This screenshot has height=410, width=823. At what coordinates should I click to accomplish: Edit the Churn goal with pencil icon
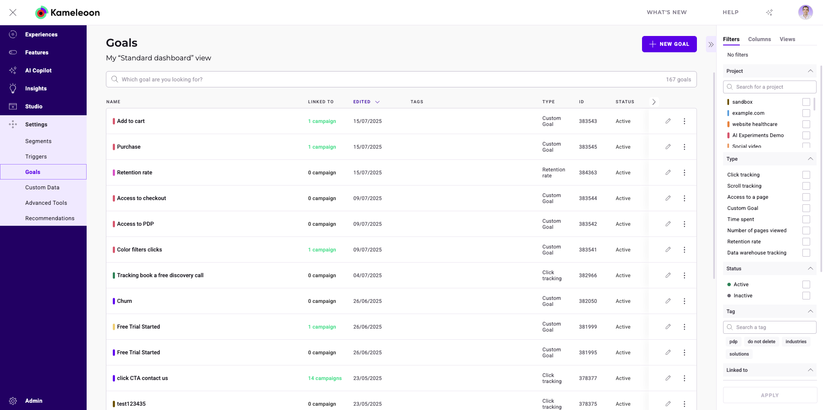pos(668,301)
